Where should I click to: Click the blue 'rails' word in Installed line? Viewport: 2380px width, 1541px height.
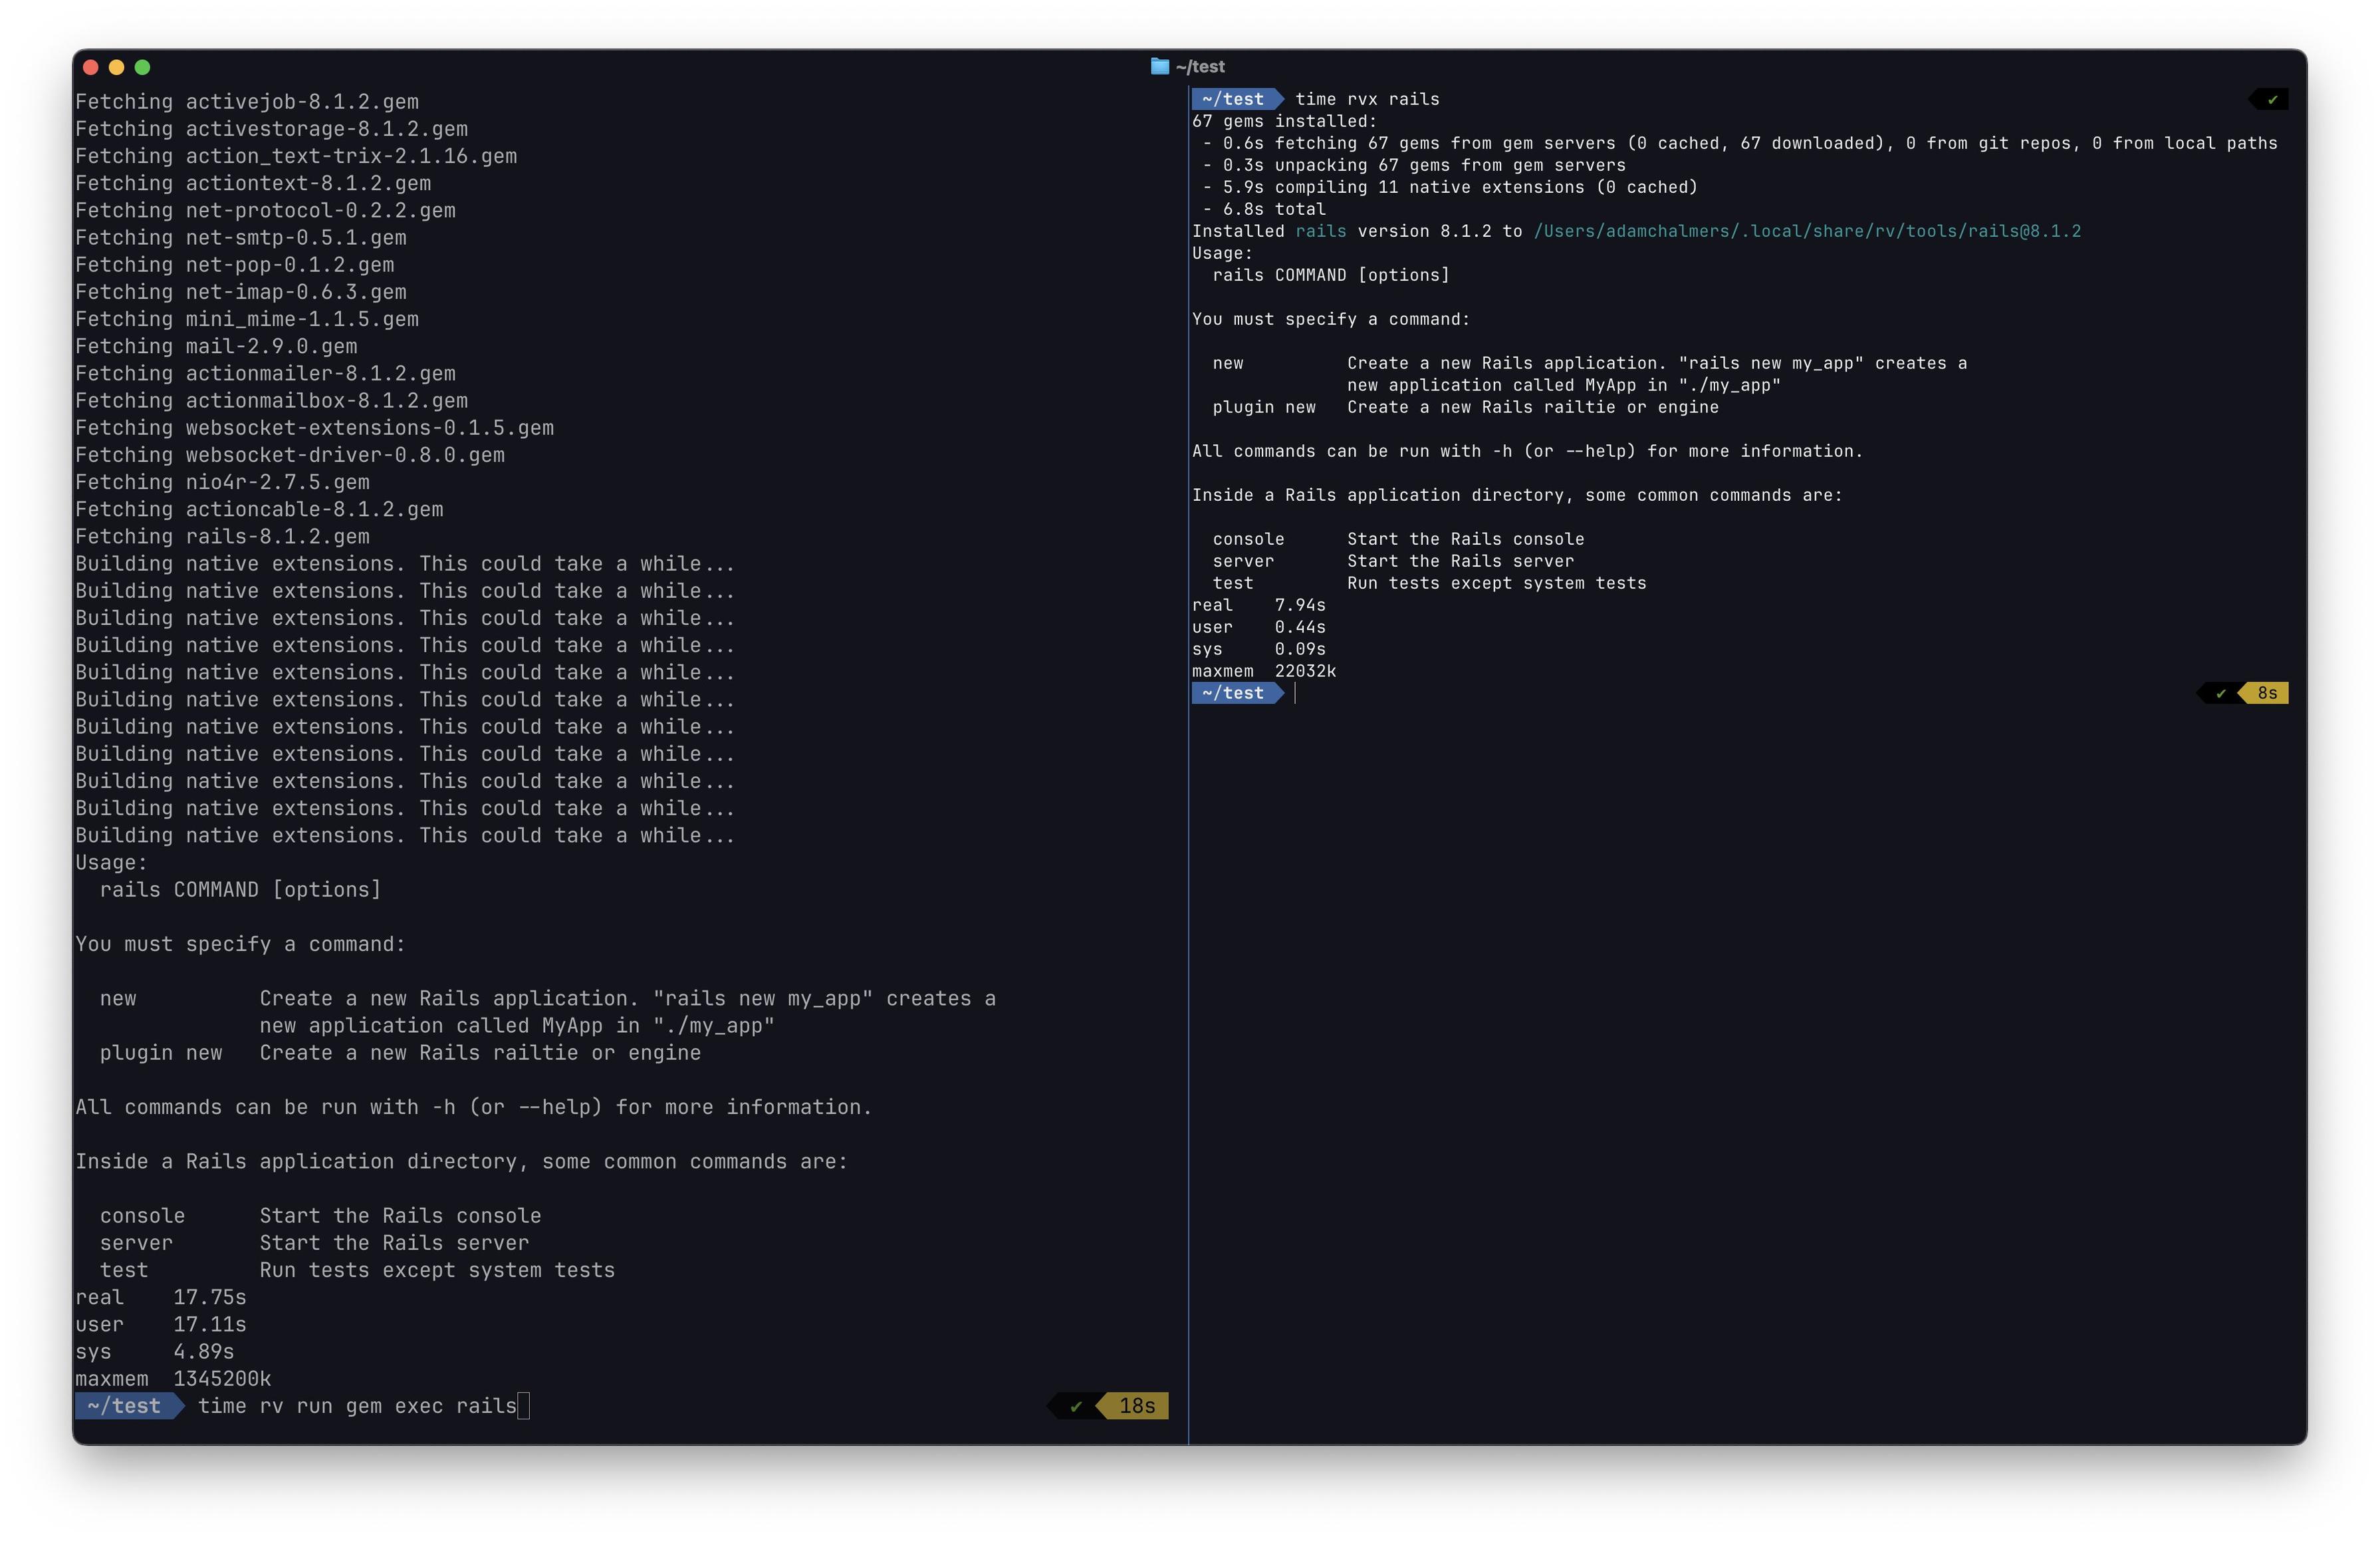(x=1320, y=231)
